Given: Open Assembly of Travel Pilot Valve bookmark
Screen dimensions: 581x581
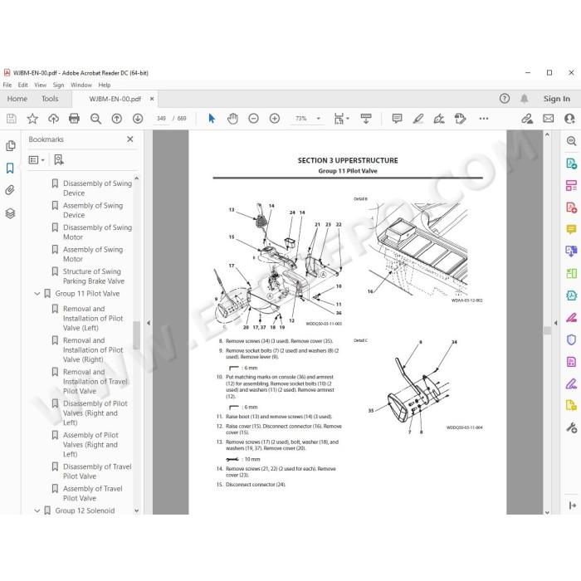Looking at the screenshot, I should click(92, 493).
